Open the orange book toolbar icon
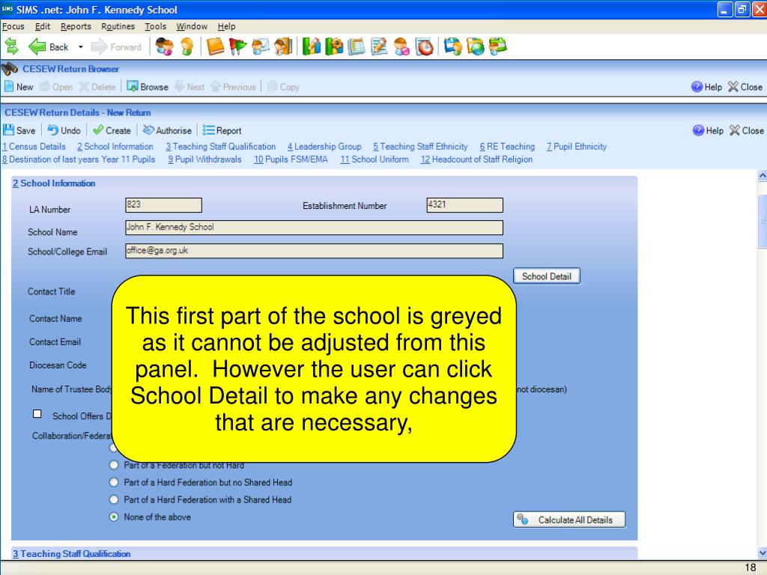Viewport: 767px width, 575px height. pos(215,47)
